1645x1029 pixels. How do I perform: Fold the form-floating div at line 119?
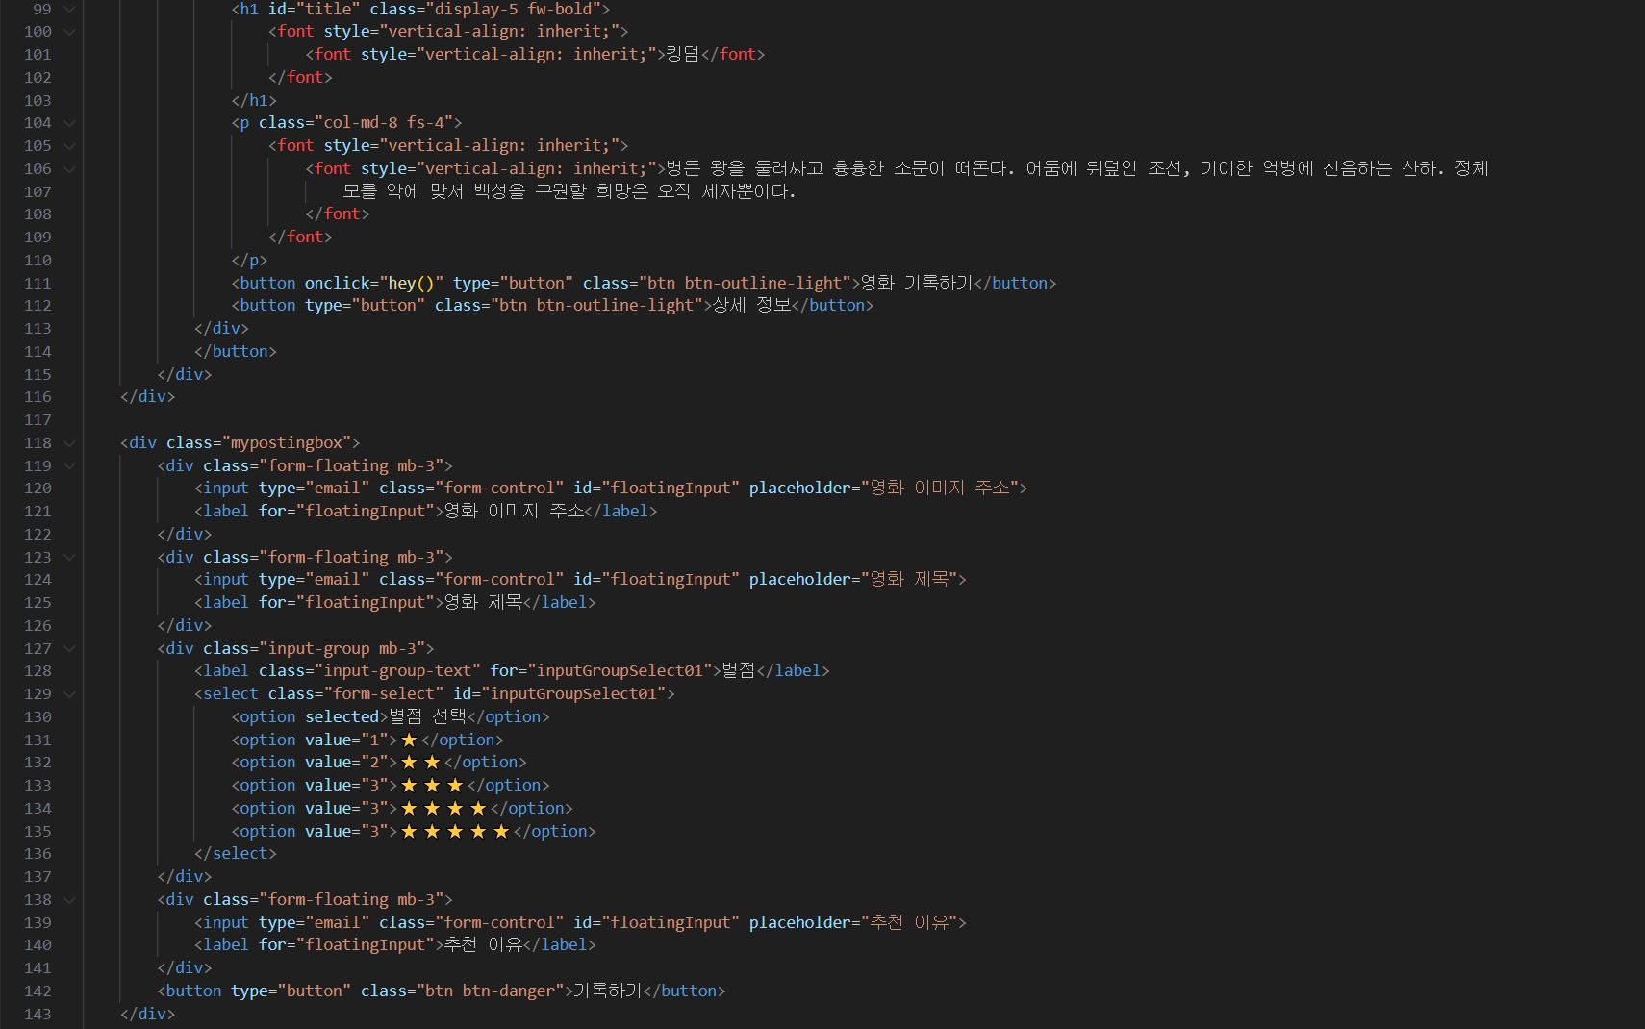(69, 465)
